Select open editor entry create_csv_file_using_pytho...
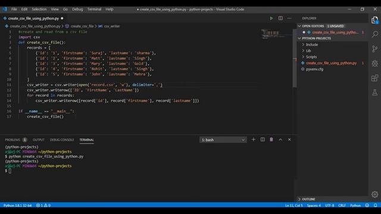Image resolution: width=381 pixels, height=214 pixels. 335,32
